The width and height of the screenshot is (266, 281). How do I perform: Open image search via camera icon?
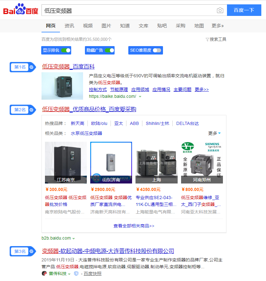220,10
